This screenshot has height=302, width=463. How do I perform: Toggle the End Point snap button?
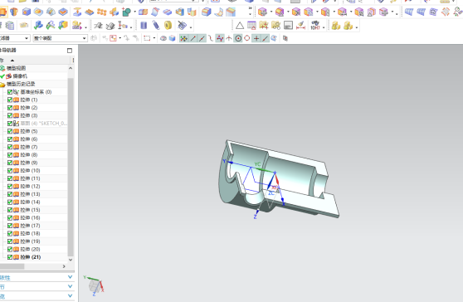(x=193, y=38)
